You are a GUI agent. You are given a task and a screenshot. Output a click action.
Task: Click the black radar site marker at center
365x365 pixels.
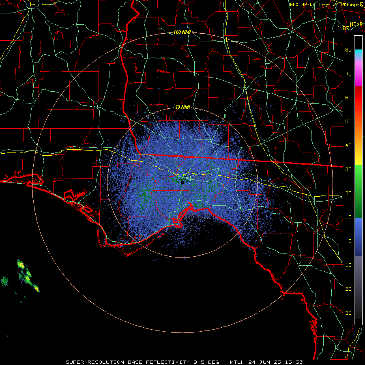(x=183, y=182)
